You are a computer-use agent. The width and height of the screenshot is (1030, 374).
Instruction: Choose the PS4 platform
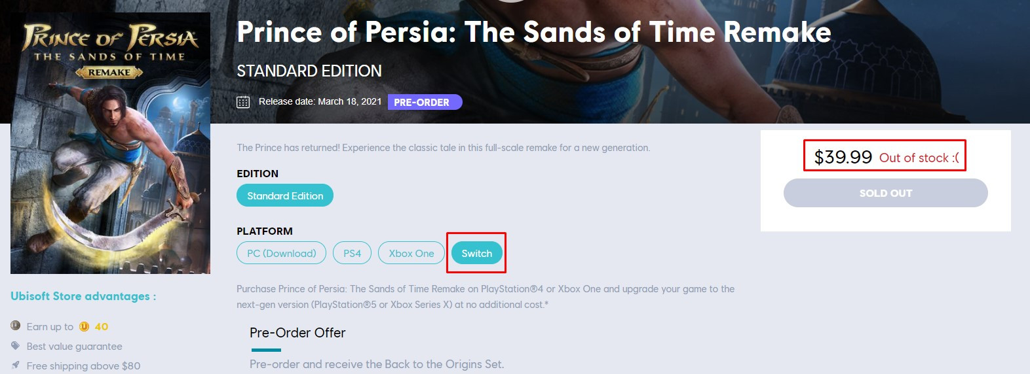[x=352, y=253]
